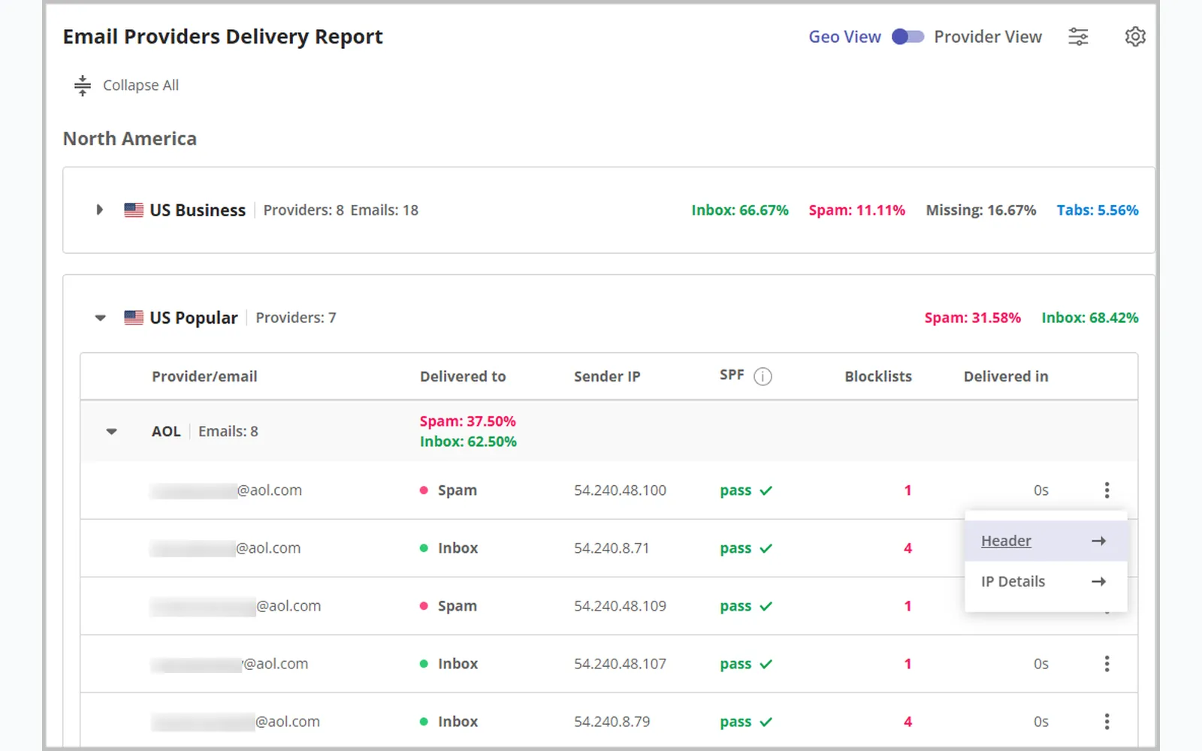Open three-dot menu for 54.240.8.79 row

(x=1107, y=722)
